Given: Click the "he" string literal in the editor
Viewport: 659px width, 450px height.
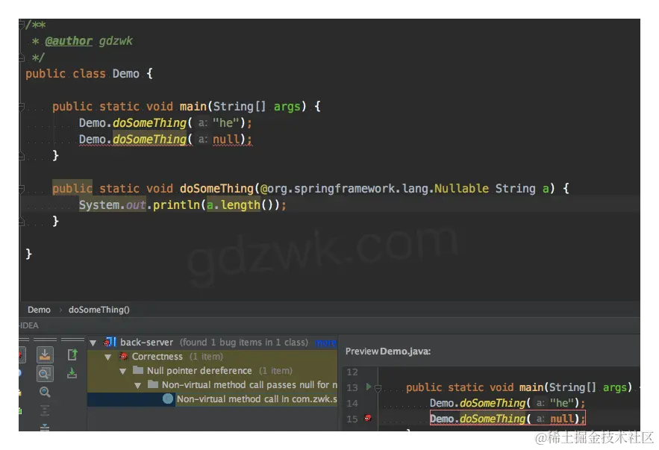Looking at the screenshot, I should 226,122.
